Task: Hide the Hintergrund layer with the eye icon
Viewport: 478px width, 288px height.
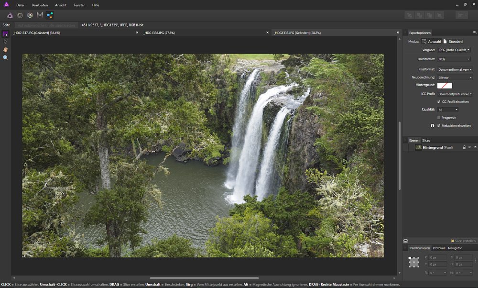Action: point(469,147)
